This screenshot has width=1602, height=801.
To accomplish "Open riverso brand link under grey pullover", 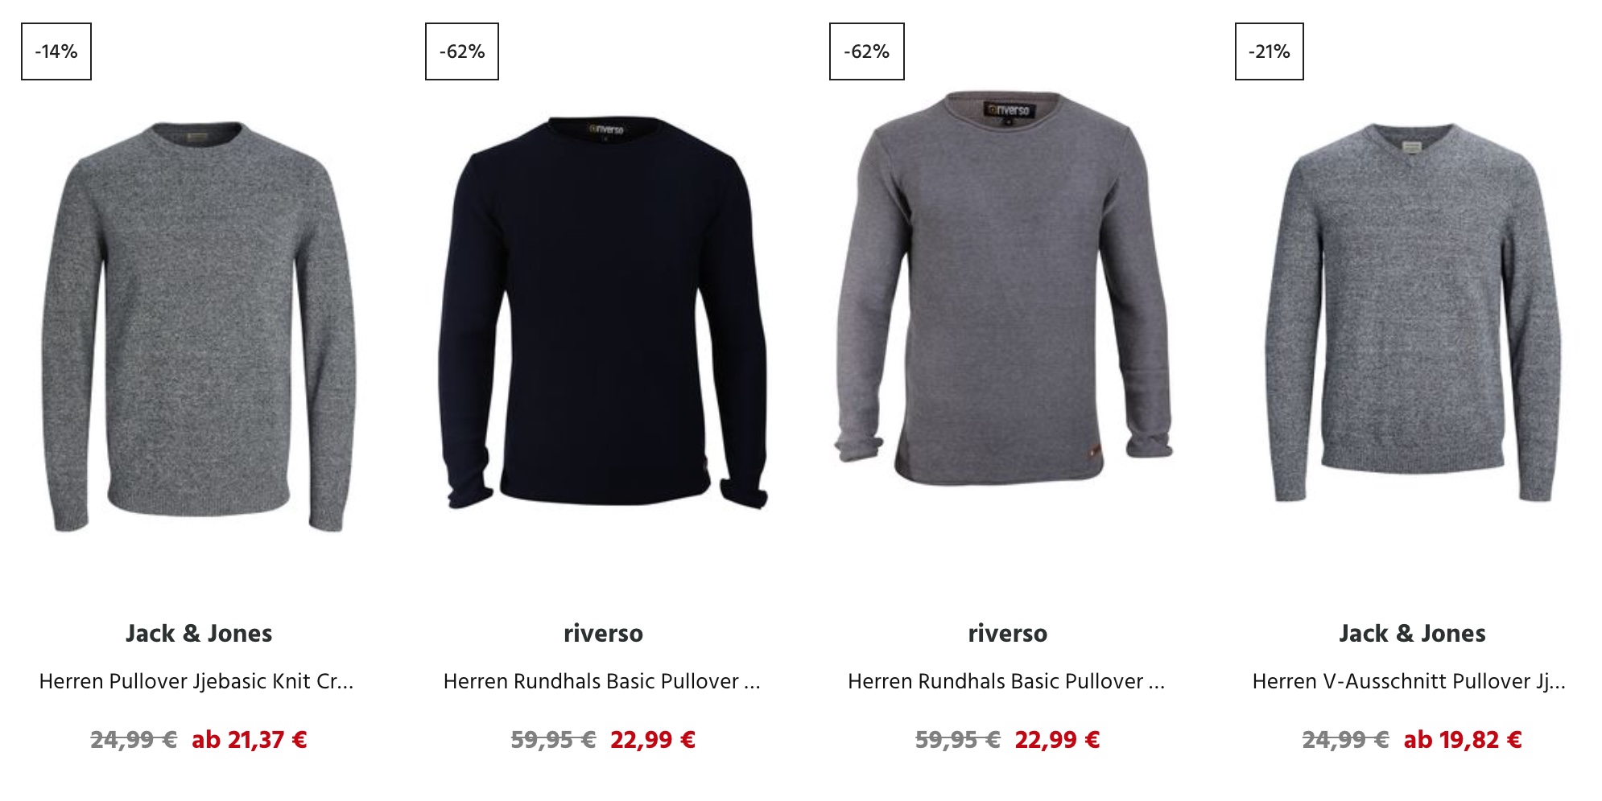I will 1008,634.
